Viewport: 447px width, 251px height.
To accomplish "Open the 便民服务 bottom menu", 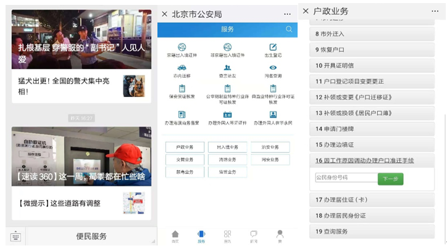I will pos(91,237).
